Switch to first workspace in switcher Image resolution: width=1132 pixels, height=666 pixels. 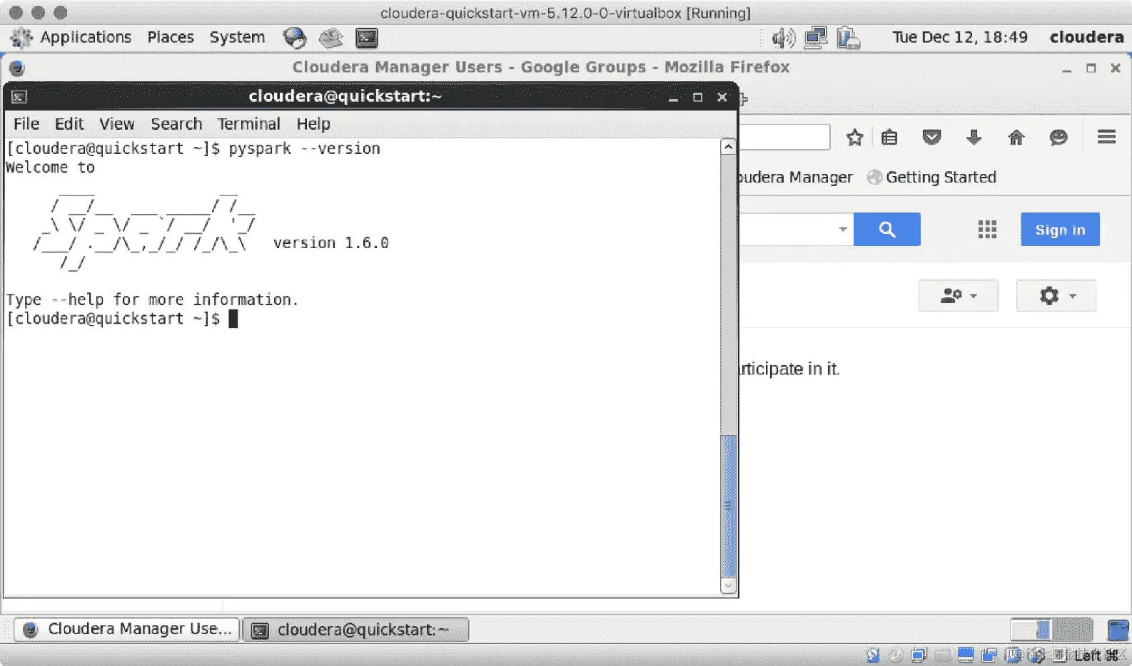pyautogui.click(x=1031, y=630)
